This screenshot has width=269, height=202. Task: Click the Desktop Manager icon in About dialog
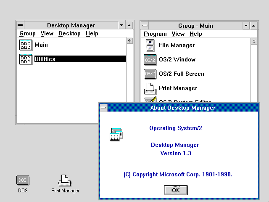116,134
